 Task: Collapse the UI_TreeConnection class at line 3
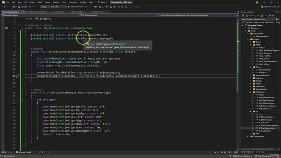(x=22, y=28)
